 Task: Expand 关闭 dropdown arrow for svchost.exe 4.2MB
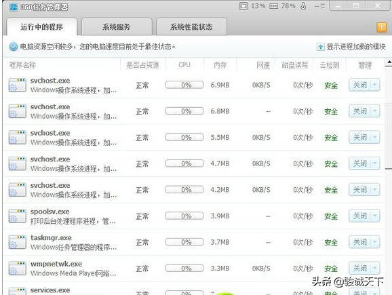375,190
